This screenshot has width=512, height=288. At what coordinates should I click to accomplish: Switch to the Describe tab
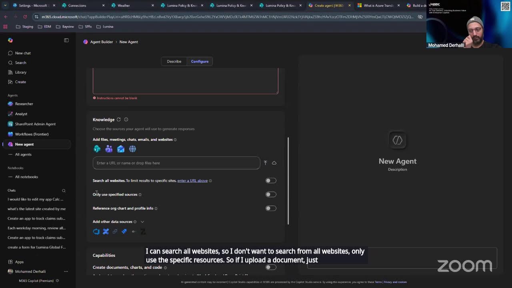click(x=174, y=61)
